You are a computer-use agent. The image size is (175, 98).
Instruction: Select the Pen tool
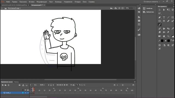160,17
